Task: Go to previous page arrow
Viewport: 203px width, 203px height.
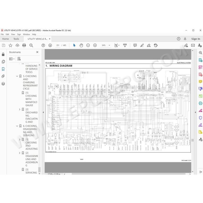Action: 43,45
